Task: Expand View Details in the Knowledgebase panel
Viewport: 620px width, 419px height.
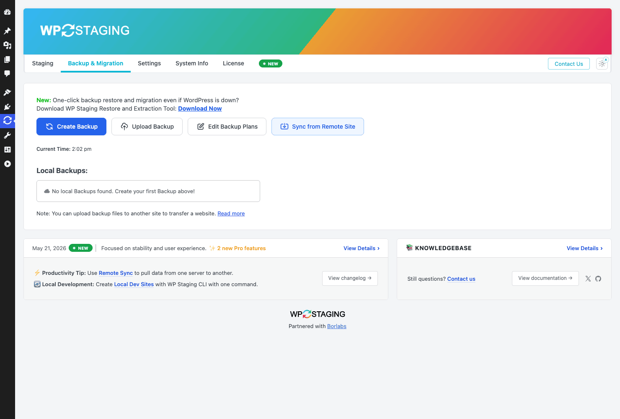Action: [x=585, y=248]
